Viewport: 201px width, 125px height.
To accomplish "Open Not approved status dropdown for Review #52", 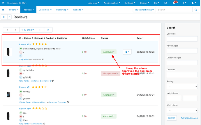I will click(x=110, y=73).
